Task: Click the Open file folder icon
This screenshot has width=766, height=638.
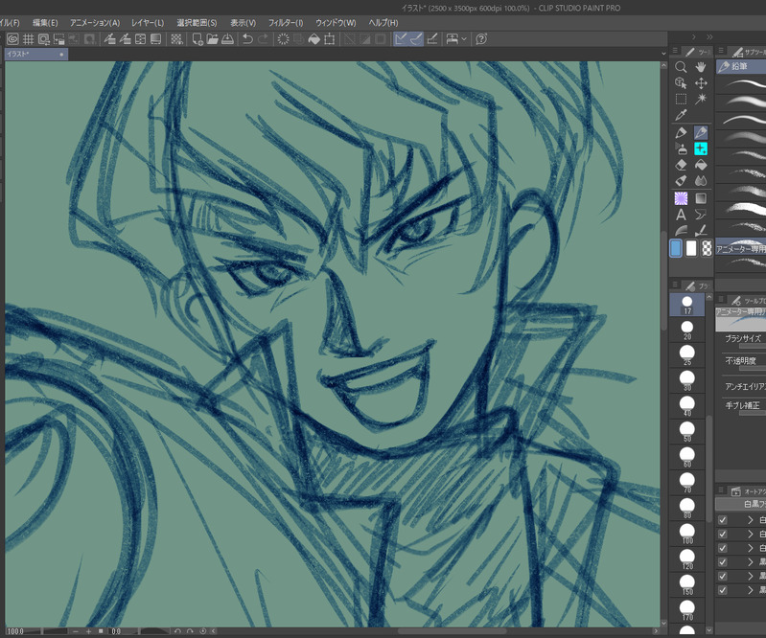Action: pyautogui.click(x=213, y=39)
